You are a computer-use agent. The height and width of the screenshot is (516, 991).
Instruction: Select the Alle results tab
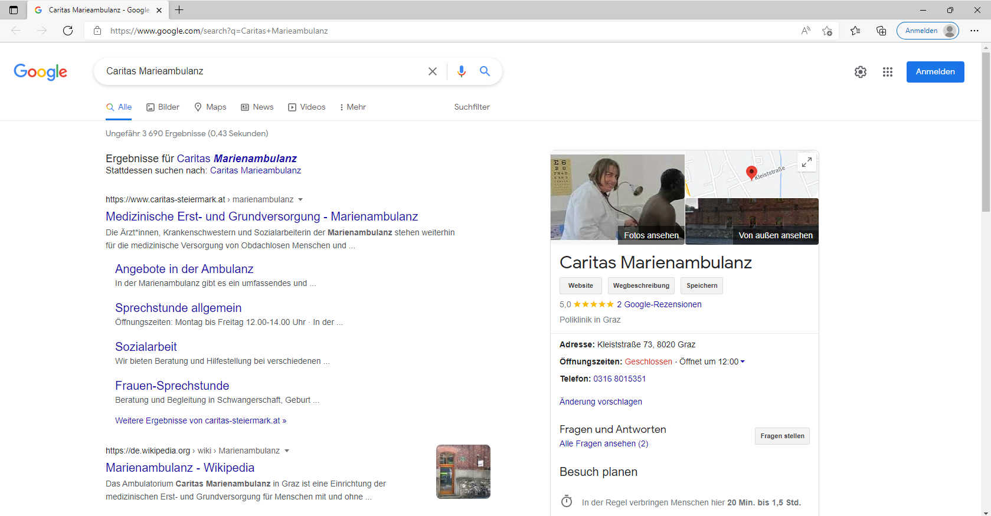click(x=119, y=107)
